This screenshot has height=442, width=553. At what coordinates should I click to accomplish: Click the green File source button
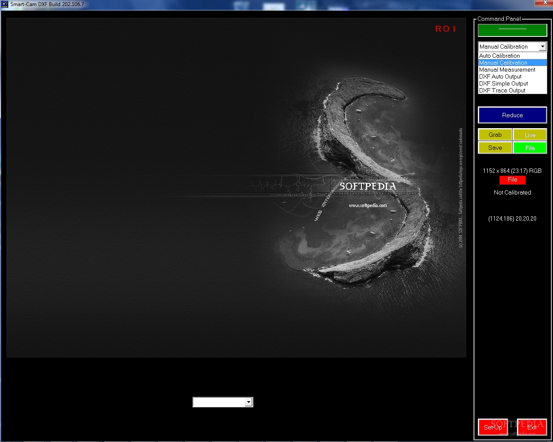tap(530, 148)
